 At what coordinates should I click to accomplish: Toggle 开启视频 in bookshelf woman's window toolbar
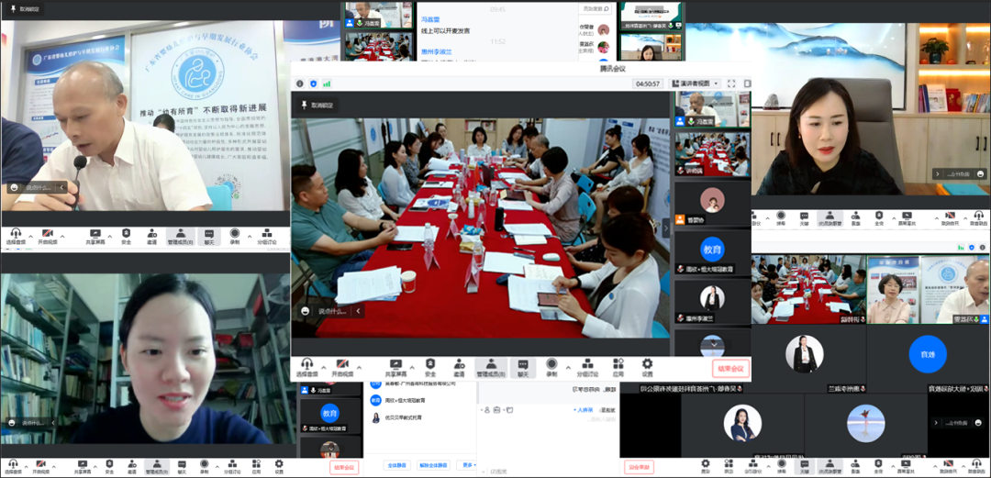pyautogui.click(x=39, y=467)
